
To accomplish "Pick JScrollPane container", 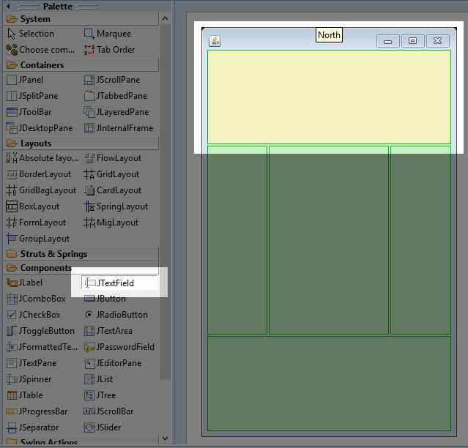I will (x=112, y=80).
